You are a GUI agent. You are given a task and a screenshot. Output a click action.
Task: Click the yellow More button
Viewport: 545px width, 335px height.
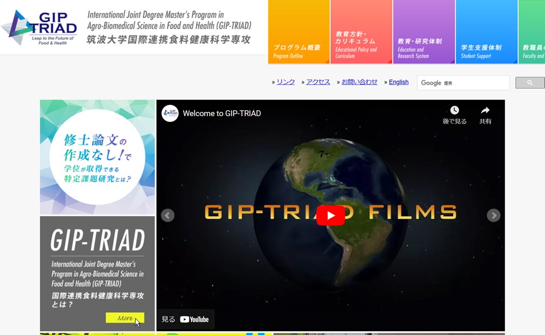[x=125, y=317]
